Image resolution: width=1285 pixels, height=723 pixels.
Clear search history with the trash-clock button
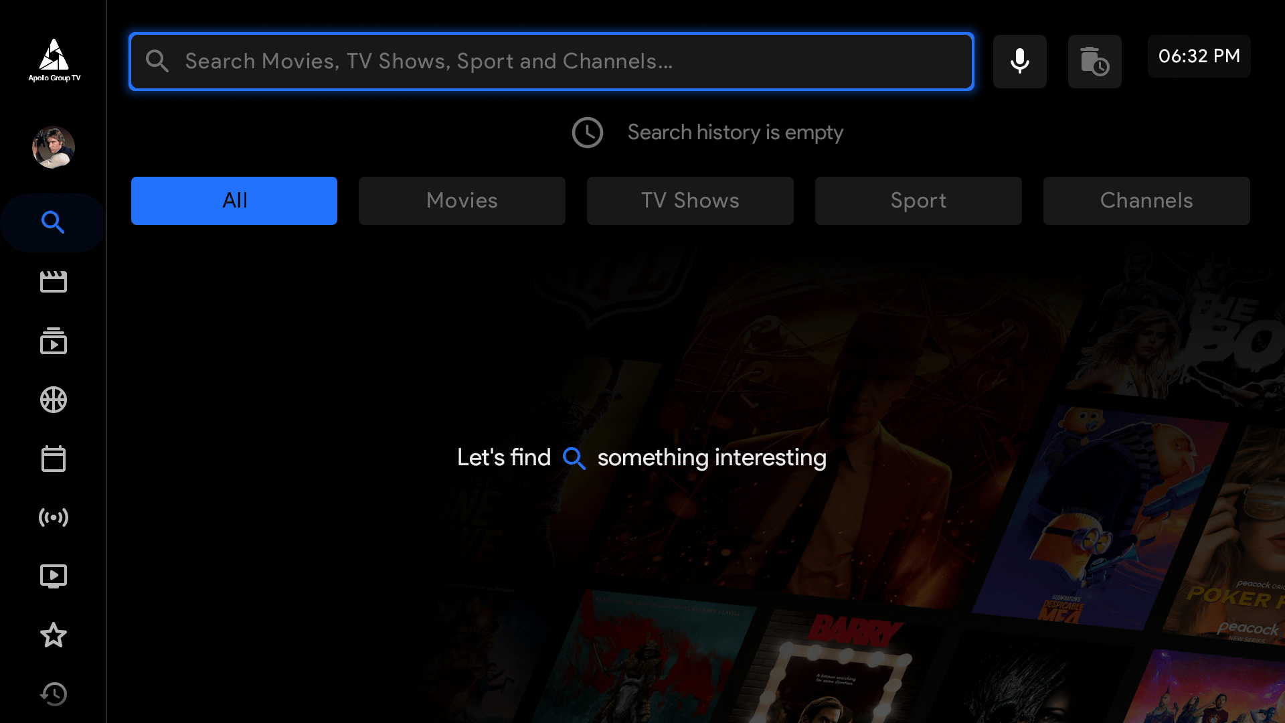[1095, 62]
